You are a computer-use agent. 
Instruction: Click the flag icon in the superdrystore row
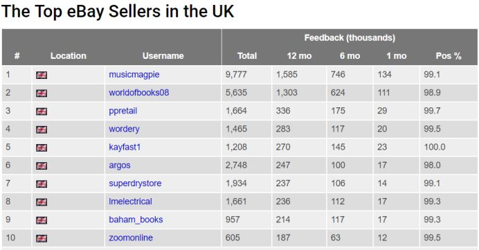42,184
